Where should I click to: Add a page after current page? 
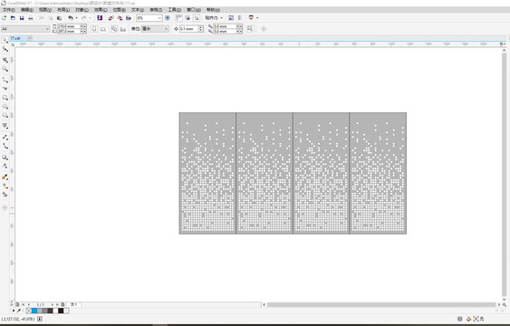(63, 304)
